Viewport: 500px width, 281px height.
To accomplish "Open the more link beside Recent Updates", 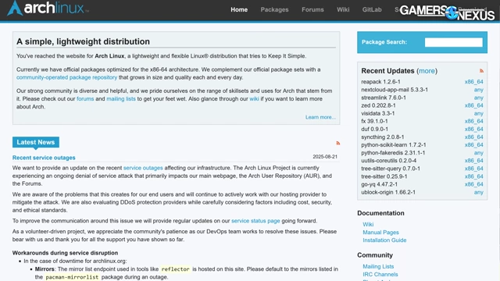I will click(x=427, y=71).
